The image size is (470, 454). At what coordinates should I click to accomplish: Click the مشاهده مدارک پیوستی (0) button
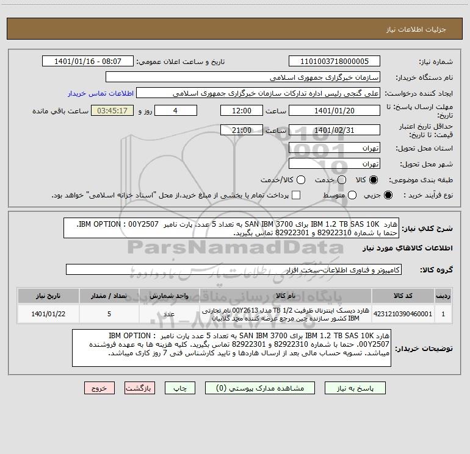click(x=260, y=388)
